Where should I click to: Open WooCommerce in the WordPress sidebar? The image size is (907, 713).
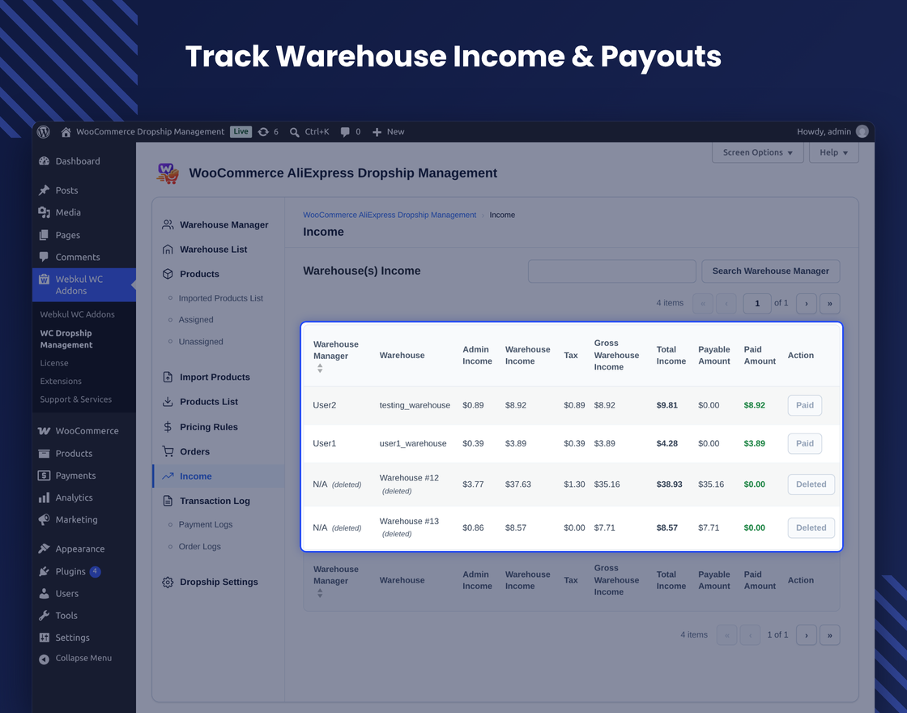point(84,430)
